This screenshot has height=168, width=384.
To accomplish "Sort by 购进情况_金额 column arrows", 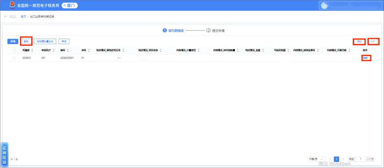I will pos(262,50).
